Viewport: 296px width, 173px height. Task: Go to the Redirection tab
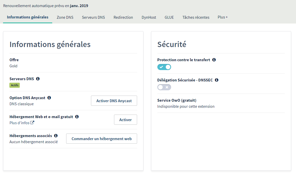click(x=123, y=17)
